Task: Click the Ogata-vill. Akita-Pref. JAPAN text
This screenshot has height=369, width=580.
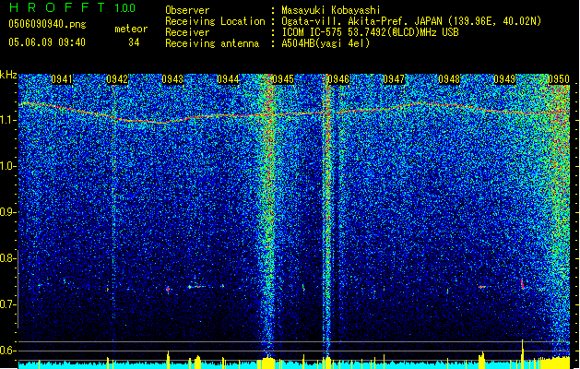Action: tap(361, 21)
